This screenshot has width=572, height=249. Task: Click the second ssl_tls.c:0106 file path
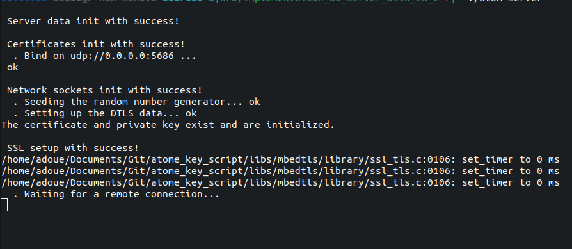pos(228,171)
